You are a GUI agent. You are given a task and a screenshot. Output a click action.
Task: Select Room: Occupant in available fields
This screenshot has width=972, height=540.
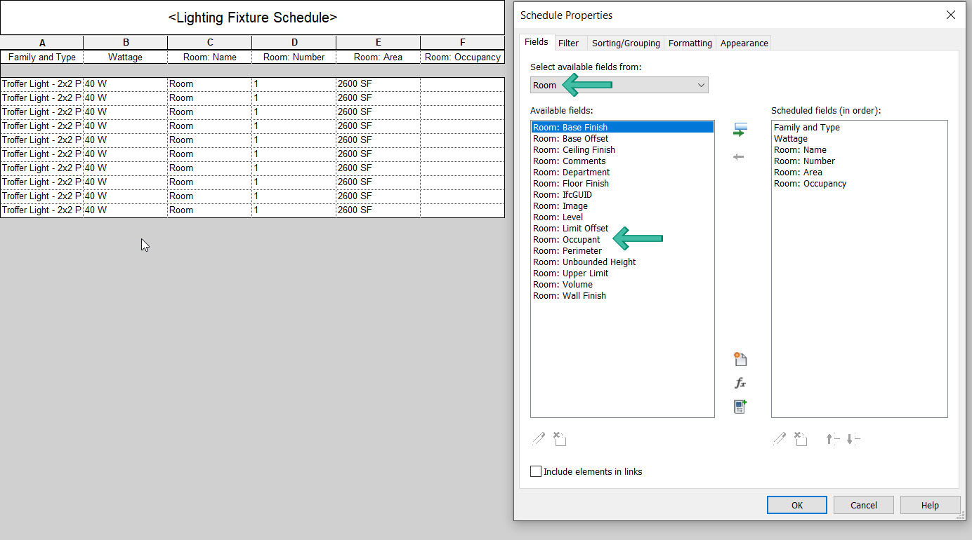point(566,238)
